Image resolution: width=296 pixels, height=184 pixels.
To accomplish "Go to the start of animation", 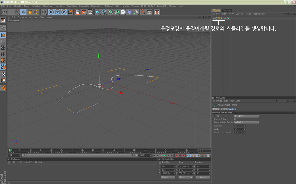I will [x=154, y=156].
